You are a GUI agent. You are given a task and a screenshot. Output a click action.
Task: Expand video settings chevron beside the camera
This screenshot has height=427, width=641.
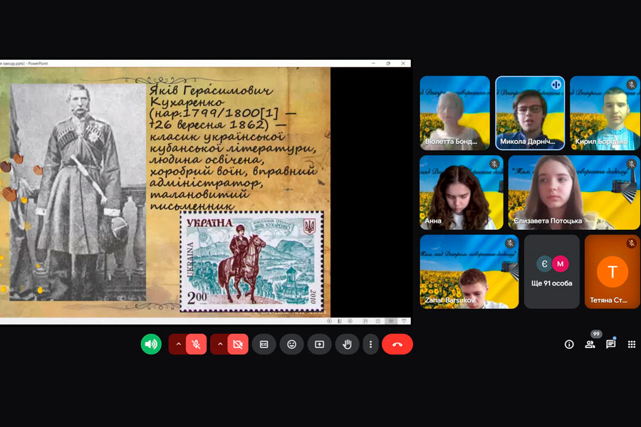(220, 344)
